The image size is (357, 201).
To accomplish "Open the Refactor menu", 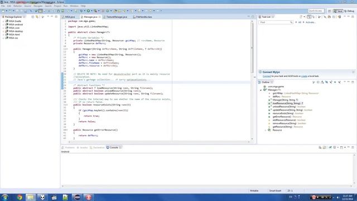I will (17, 6).
